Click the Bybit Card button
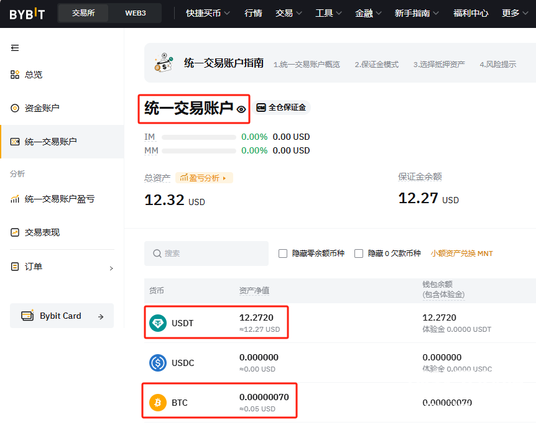Screen dimensions: 536x425 point(62,316)
